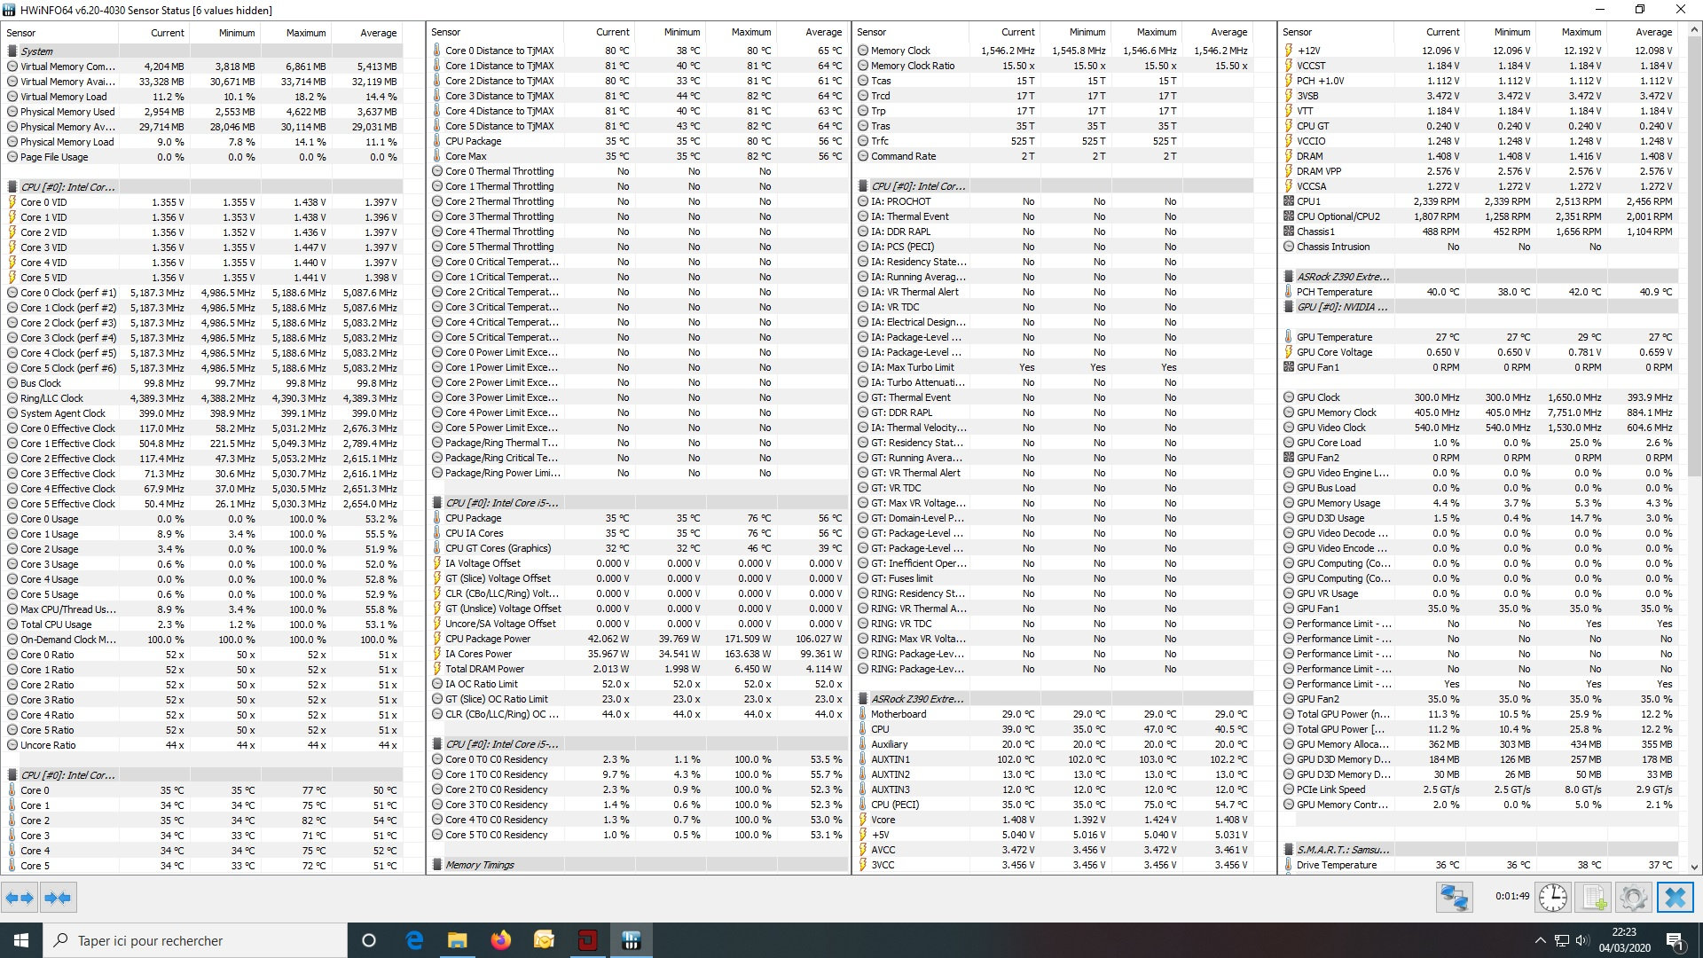Screen dimensions: 1703x958
Task: Click the expand layout arrows button
Action: click(20, 898)
